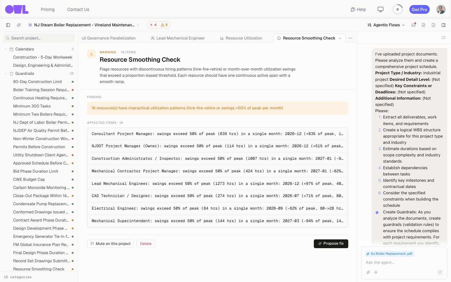Click the Delete button
Screen dimensions: 451x282
coord(146,244)
